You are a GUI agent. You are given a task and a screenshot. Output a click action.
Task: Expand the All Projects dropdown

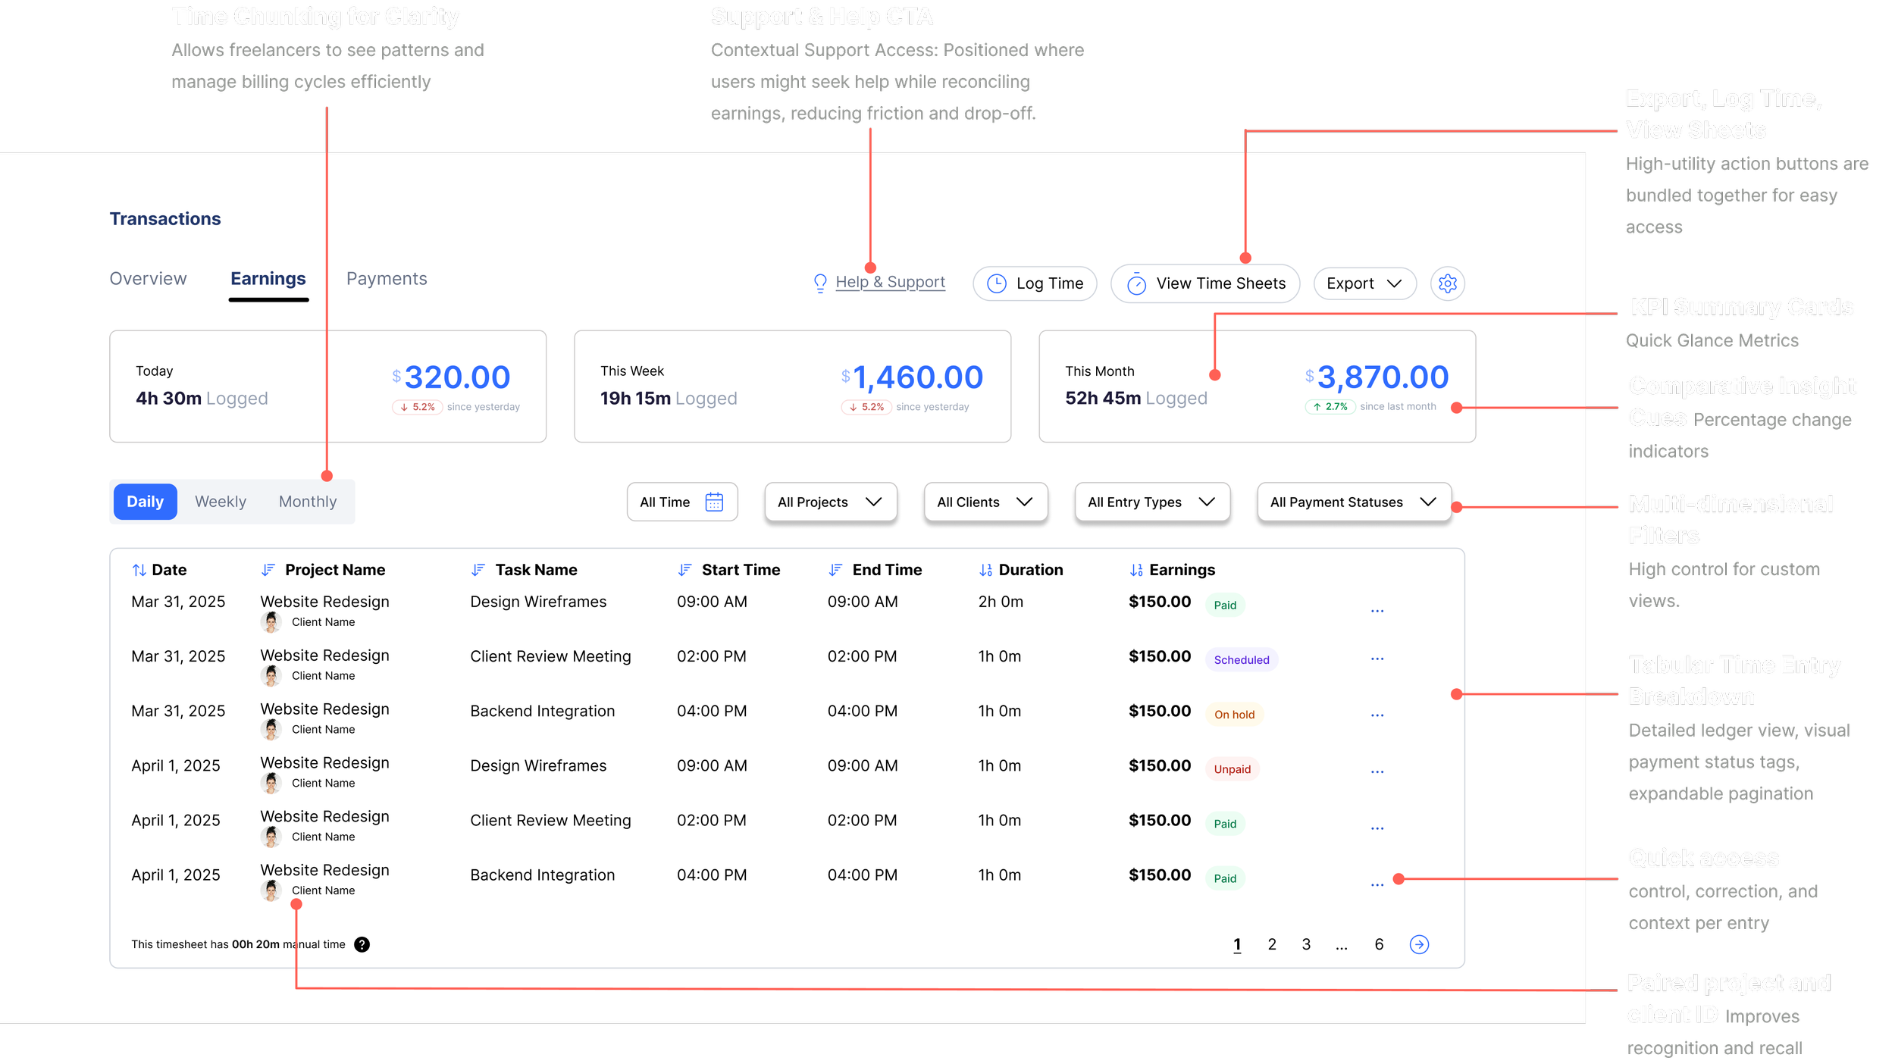point(830,502)
